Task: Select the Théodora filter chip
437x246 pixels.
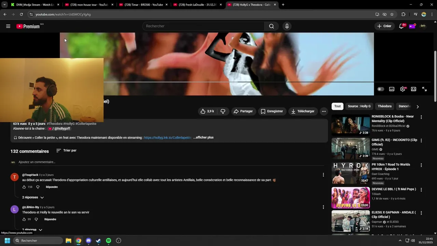Action: pos(385,106)
